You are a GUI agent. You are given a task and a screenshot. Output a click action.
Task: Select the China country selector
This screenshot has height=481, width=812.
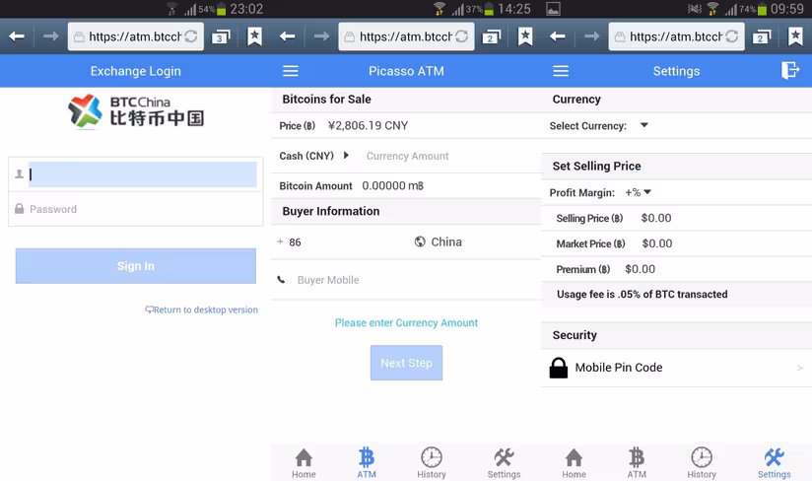439,241
